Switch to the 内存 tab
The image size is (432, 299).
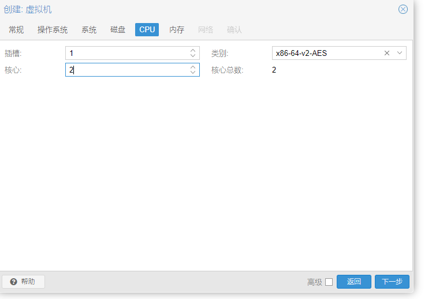pos(177,29)
